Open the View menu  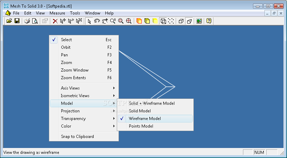click(x=40, y=13)
